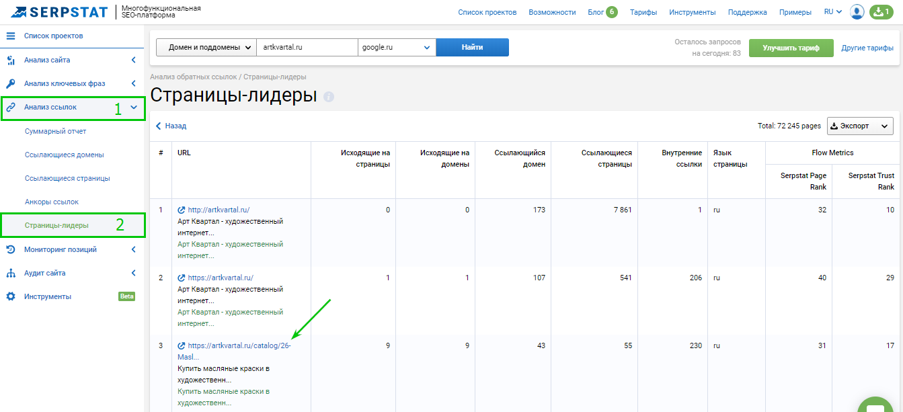Open the Другие тарифы link
Screen dimensions: 903x412
(869, 47)
